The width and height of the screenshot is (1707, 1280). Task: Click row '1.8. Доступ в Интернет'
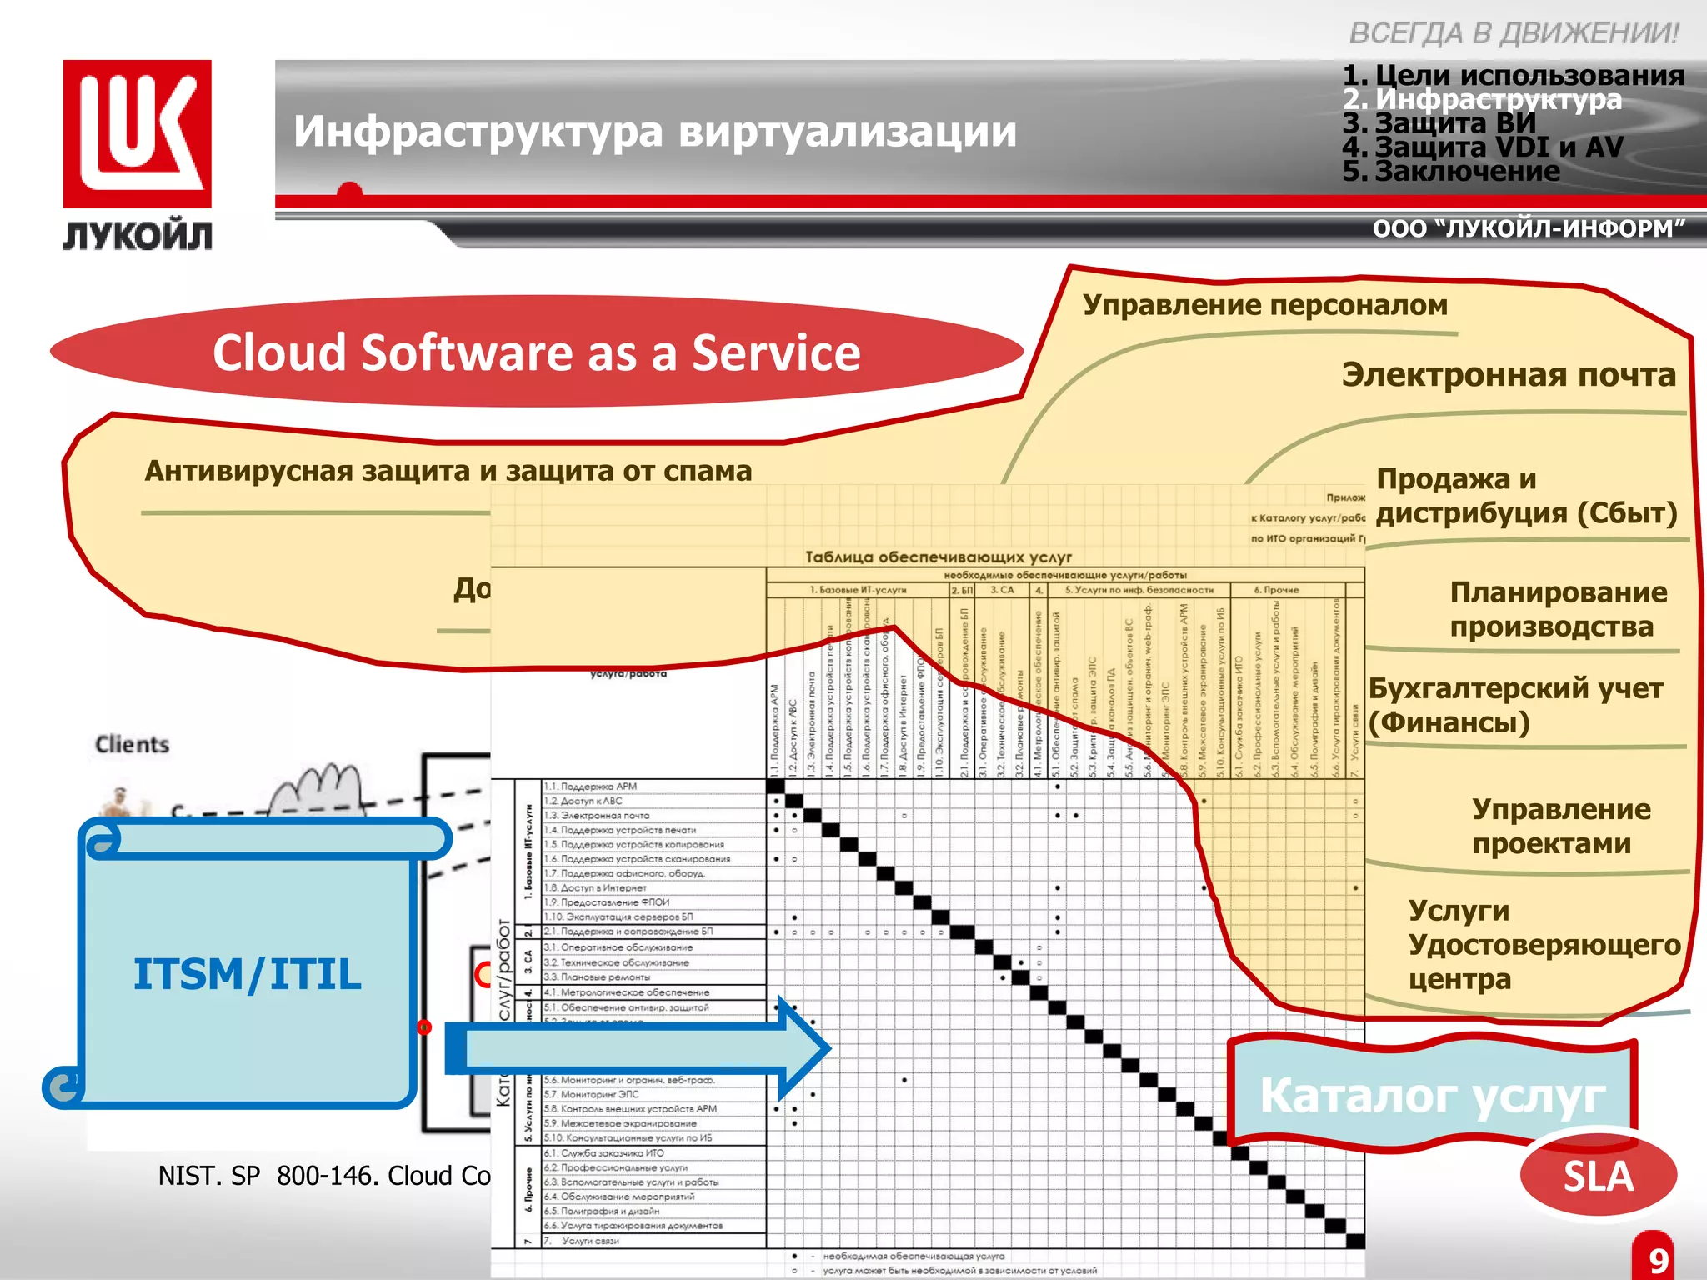[x=654, y=887]
